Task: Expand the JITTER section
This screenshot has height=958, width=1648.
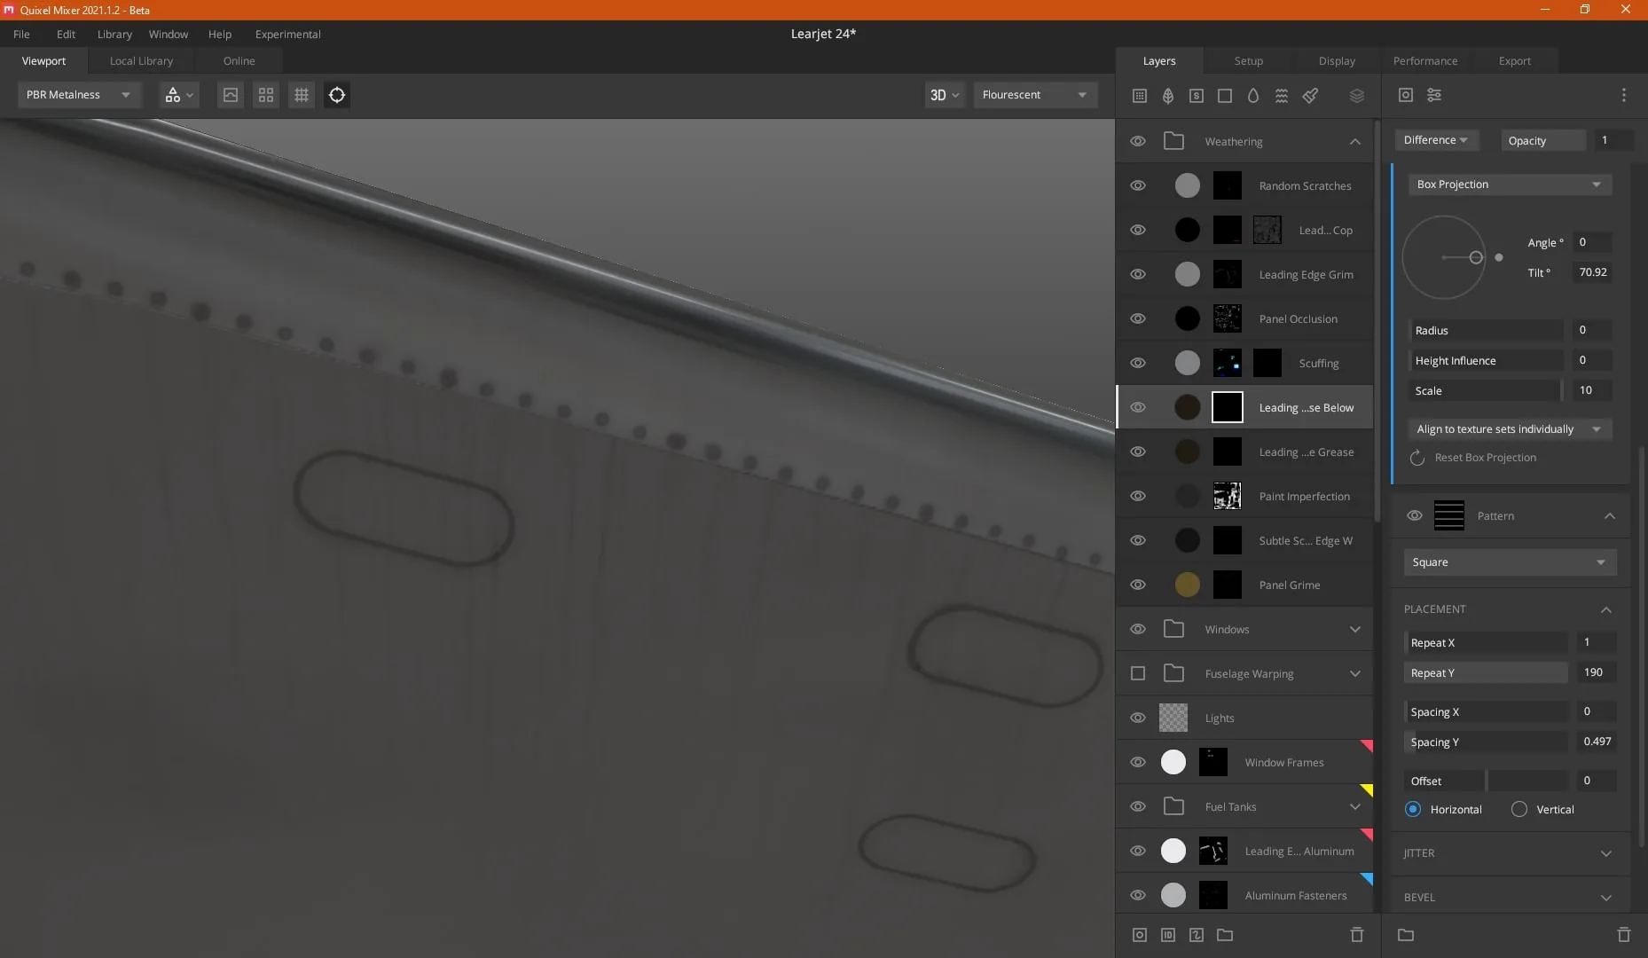Action: click(1606, 853)
